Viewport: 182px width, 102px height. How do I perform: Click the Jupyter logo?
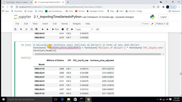(x=22, y=17)
